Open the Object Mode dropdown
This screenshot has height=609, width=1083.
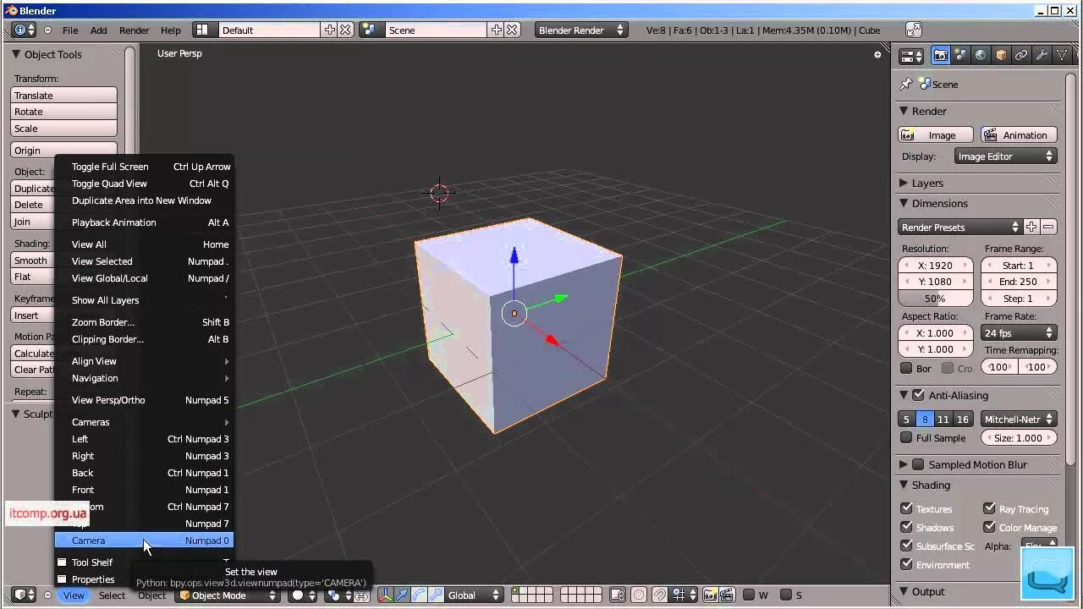pos(228,595)
